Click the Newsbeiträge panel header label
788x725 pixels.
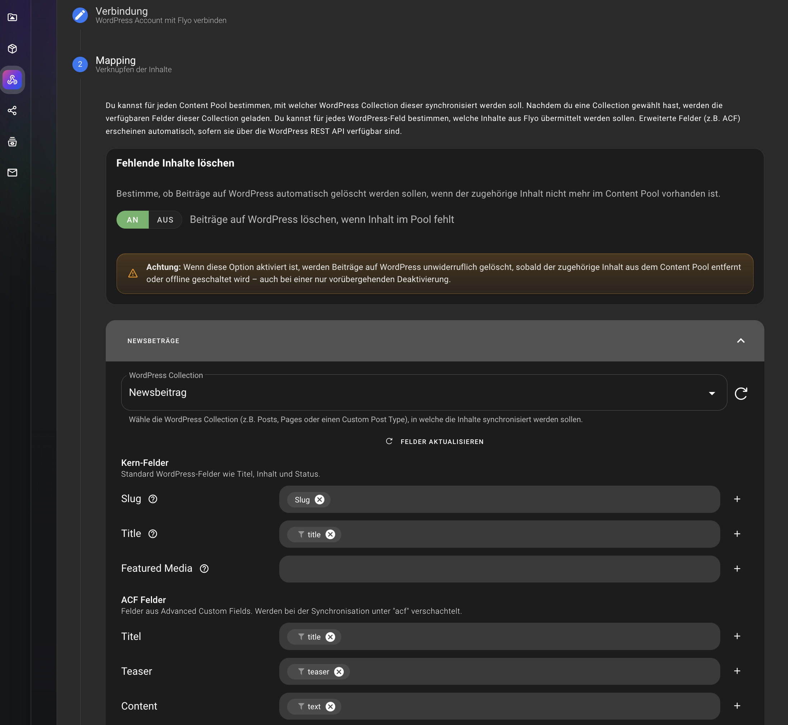click(x=153, y=341)
